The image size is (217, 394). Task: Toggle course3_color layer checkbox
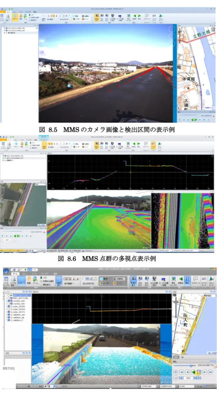(x=8, y=304)
